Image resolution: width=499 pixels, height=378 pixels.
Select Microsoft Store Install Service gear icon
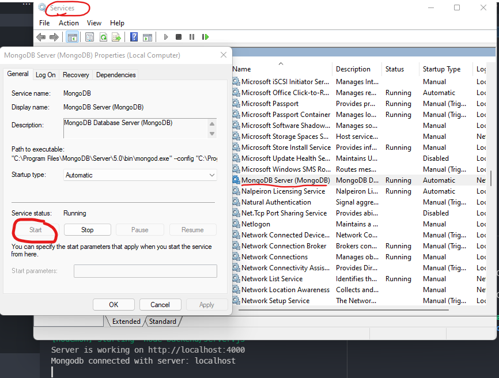click(236, 148)
